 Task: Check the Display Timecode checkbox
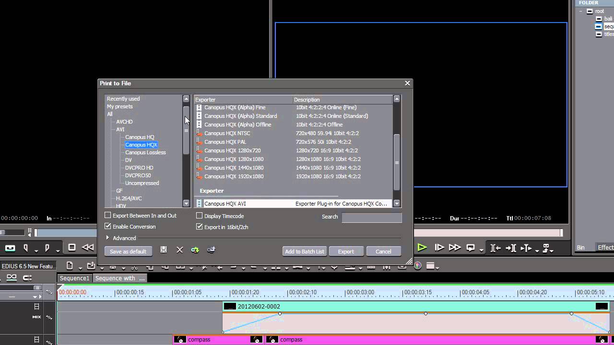pos(200,216)
